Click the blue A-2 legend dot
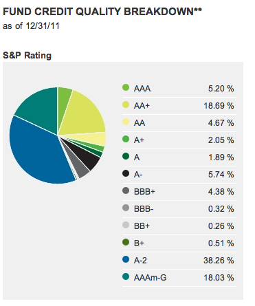This screenshot has width=255, height=306. click(126, 259)
